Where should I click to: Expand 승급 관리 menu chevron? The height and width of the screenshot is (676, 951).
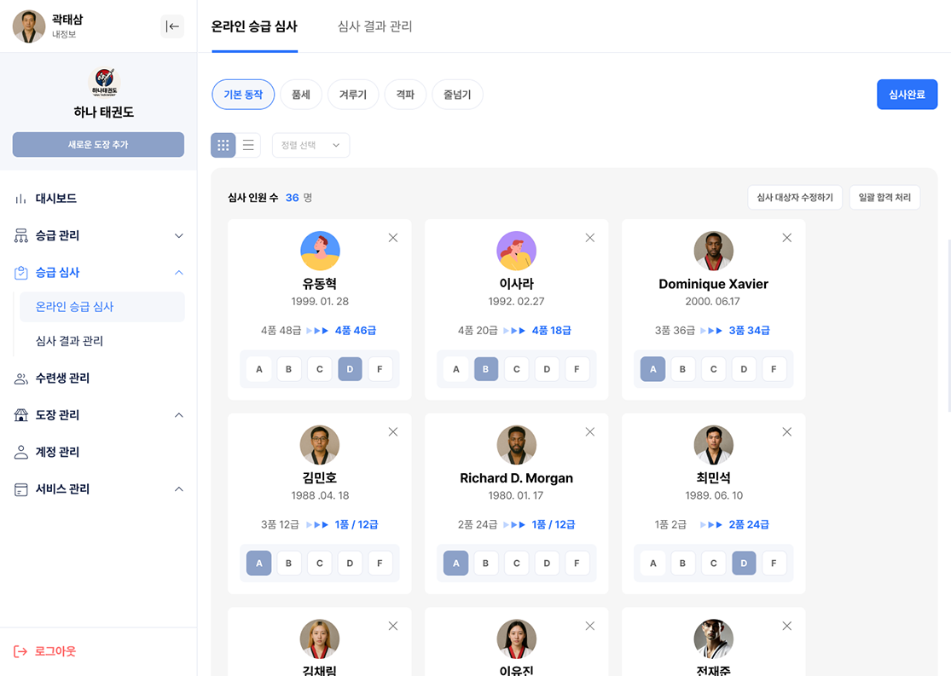tap(179, 235)
